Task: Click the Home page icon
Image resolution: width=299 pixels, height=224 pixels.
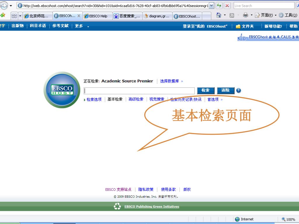Action: pyautogui.click(x=219, y=15)
